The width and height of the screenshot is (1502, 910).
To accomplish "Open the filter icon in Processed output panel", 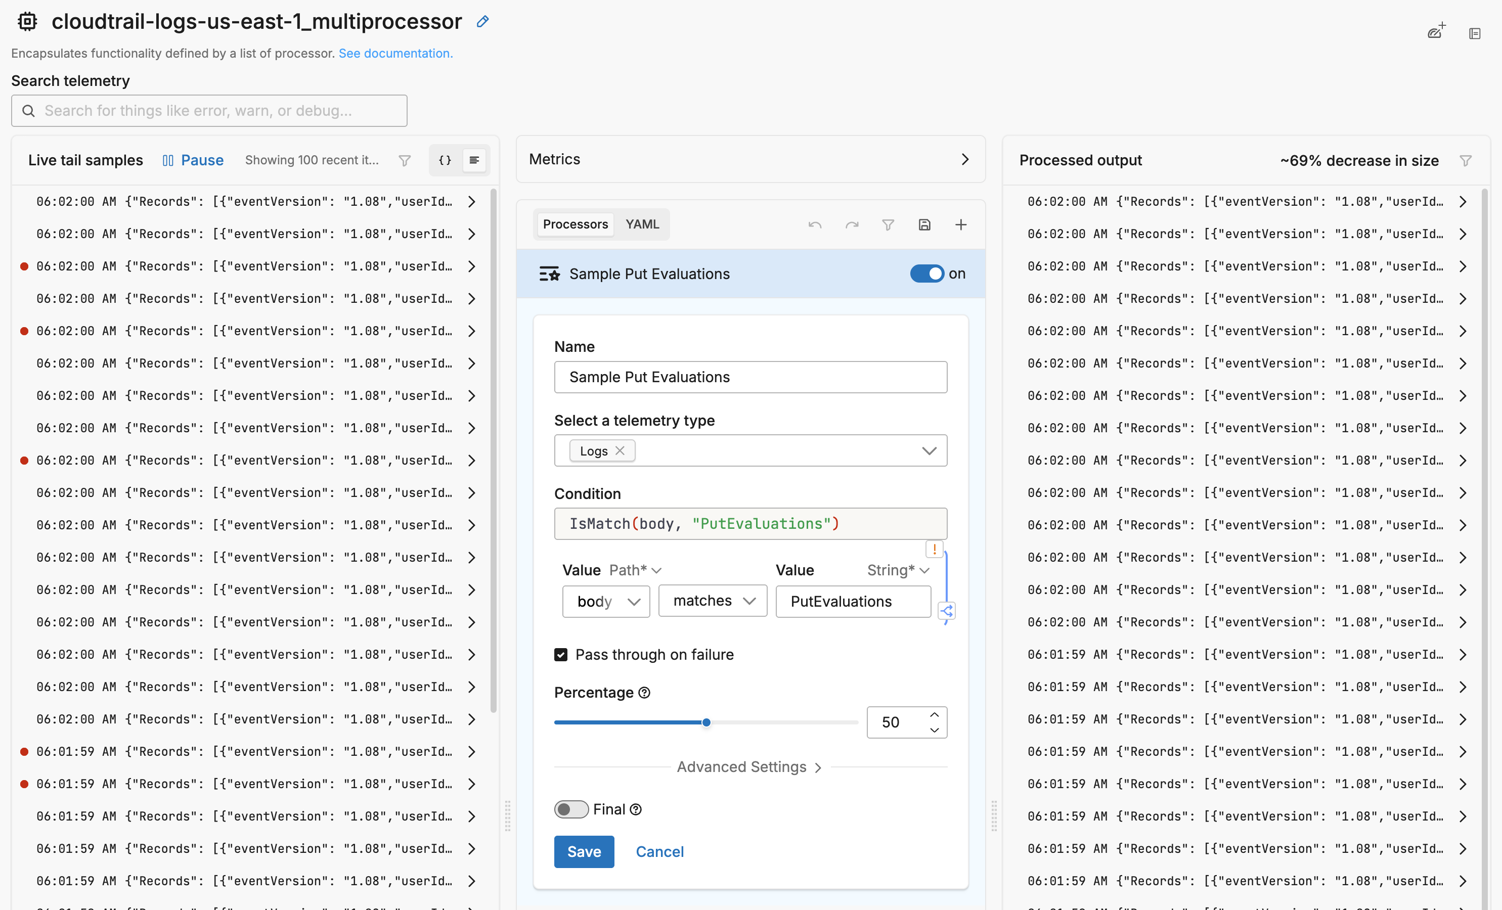I will (1466, 160).
